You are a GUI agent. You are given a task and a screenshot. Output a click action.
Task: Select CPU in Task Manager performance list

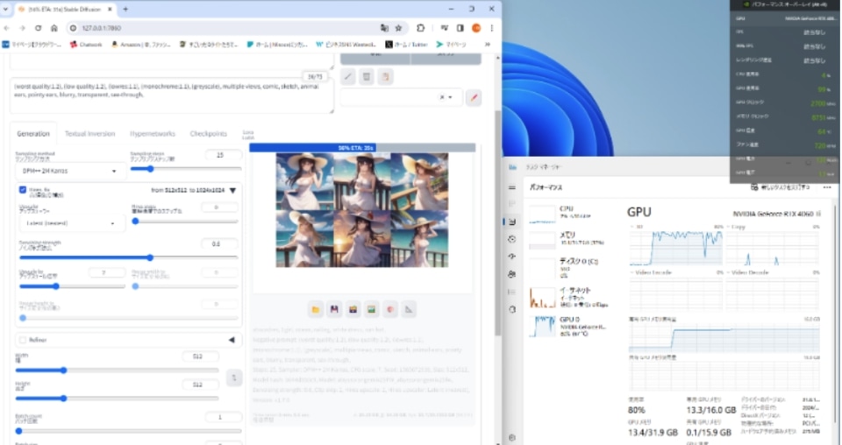pyautogui.click(x=570, y=213)
